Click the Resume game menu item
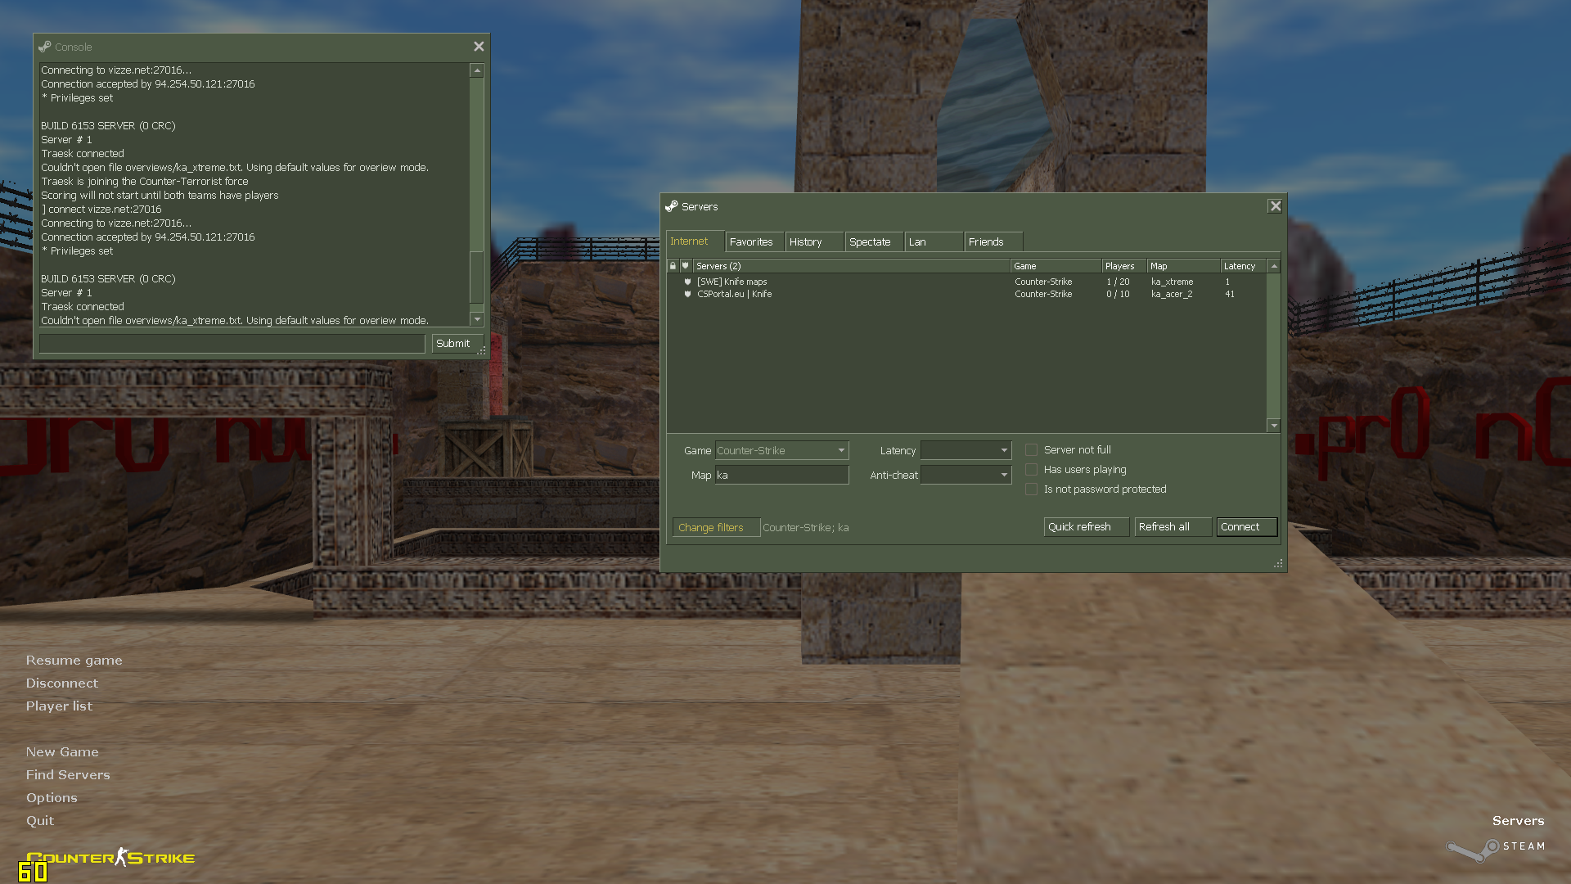1571x884 pixels. coord(74,661)
